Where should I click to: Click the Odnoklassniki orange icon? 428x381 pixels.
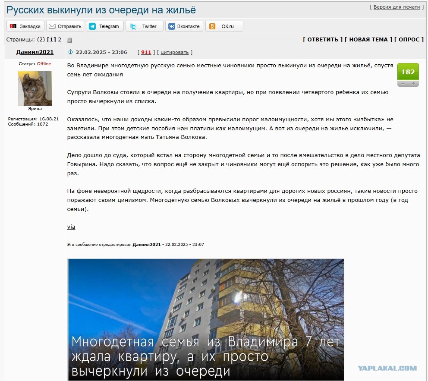[x=212, y=26]
